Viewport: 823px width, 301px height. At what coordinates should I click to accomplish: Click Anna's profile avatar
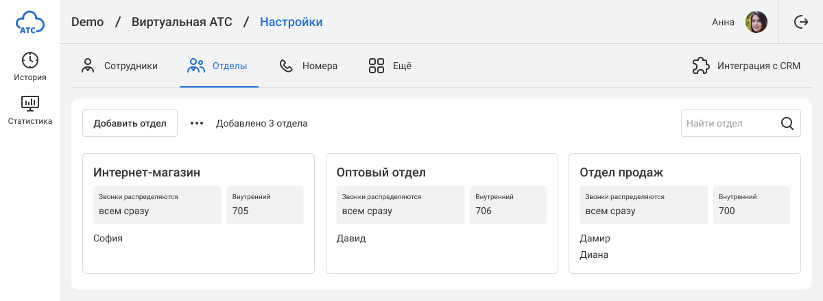(x=756, y=22)
